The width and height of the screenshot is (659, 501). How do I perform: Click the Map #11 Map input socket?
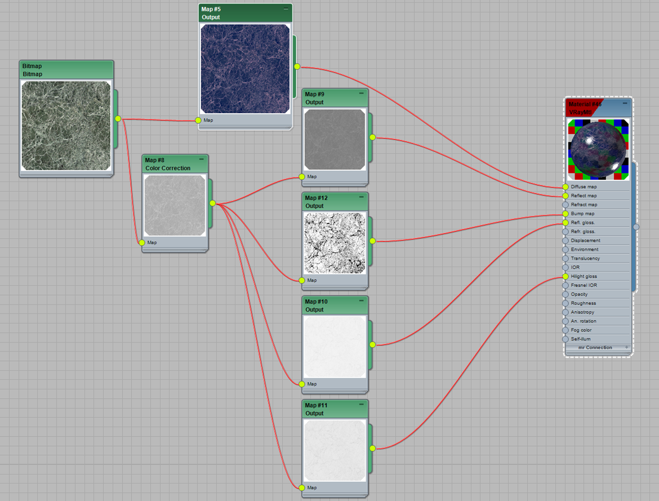pos(302,487)
